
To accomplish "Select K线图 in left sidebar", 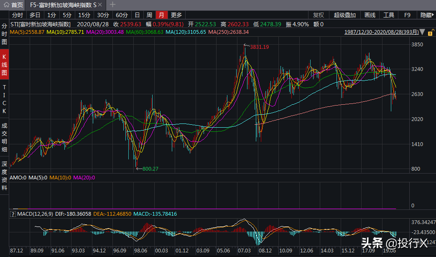I will click(4, 65).
